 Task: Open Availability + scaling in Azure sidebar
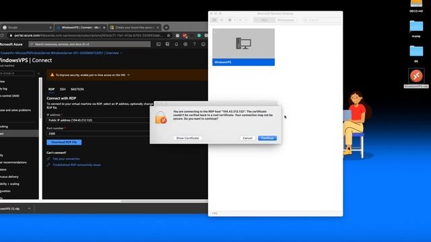(x=9, y=184)
